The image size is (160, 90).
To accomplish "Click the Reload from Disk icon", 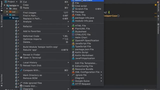I will (21, 65).
